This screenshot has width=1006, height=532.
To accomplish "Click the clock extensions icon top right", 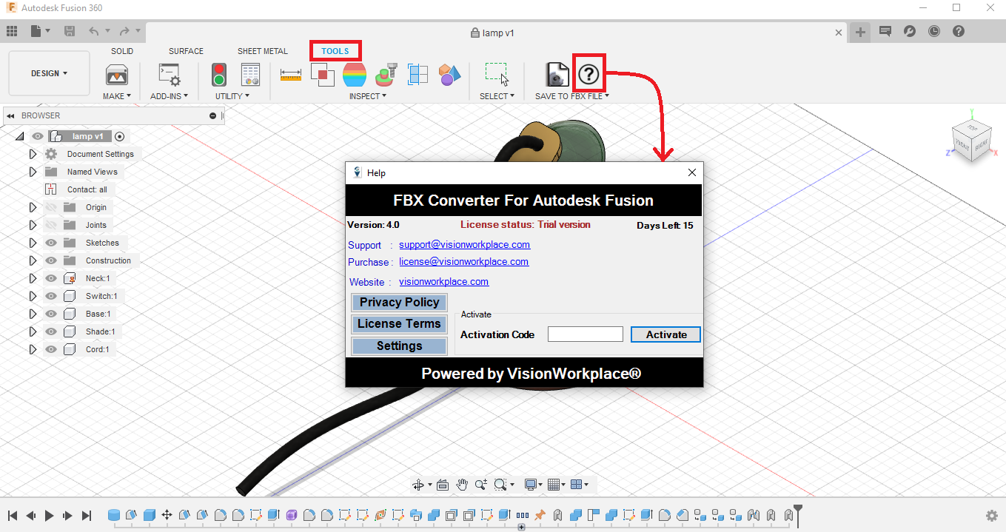I will point(934,31).
